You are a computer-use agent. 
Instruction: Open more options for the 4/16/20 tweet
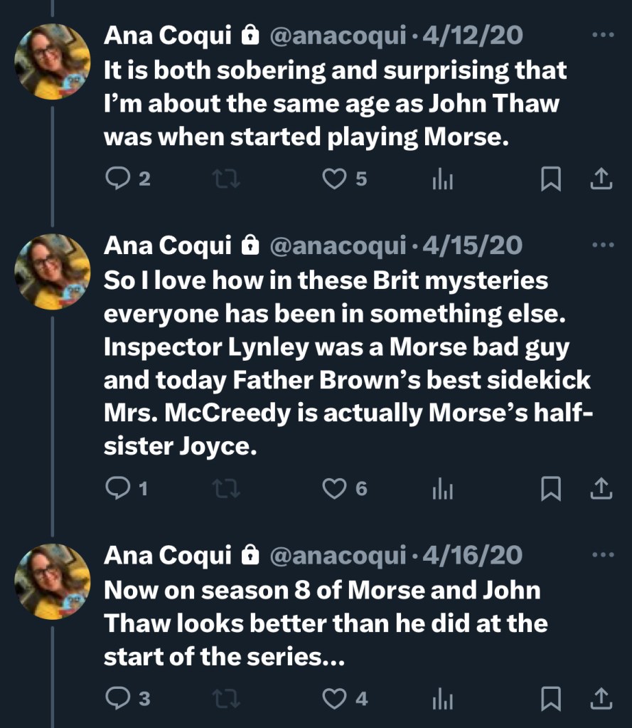coord(602,554)
